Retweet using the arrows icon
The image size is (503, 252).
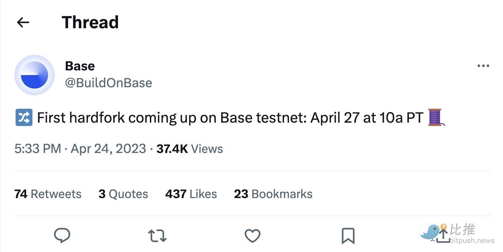(x=158, y=236)
